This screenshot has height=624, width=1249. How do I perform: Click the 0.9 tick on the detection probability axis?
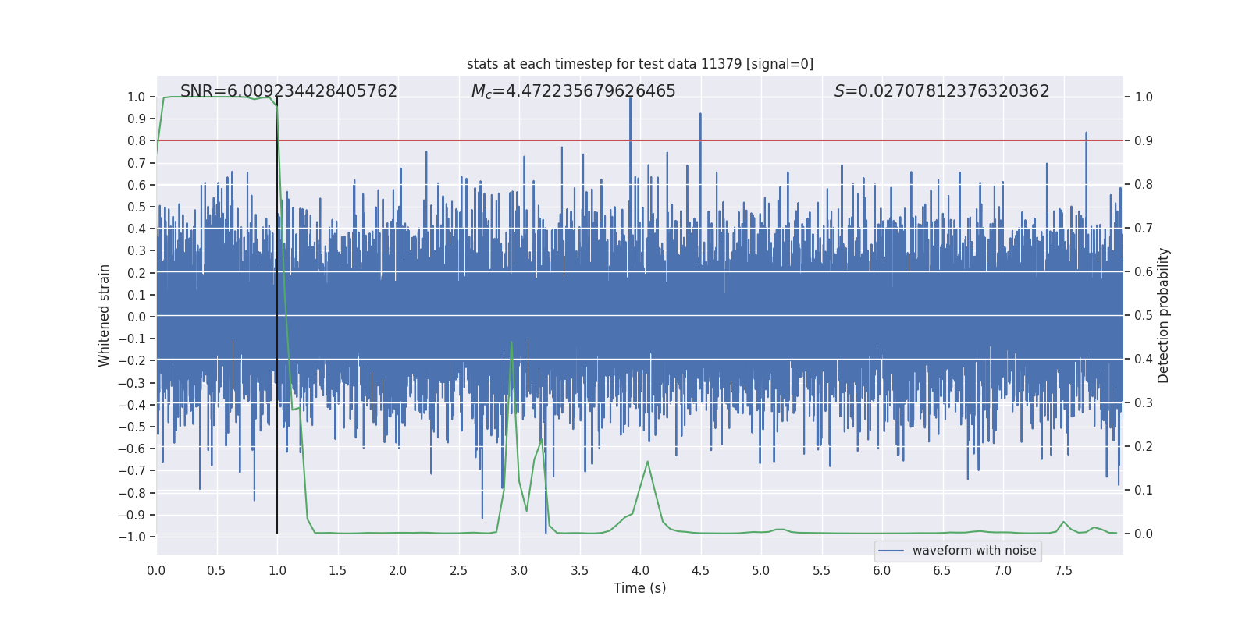coord(1144,141)
